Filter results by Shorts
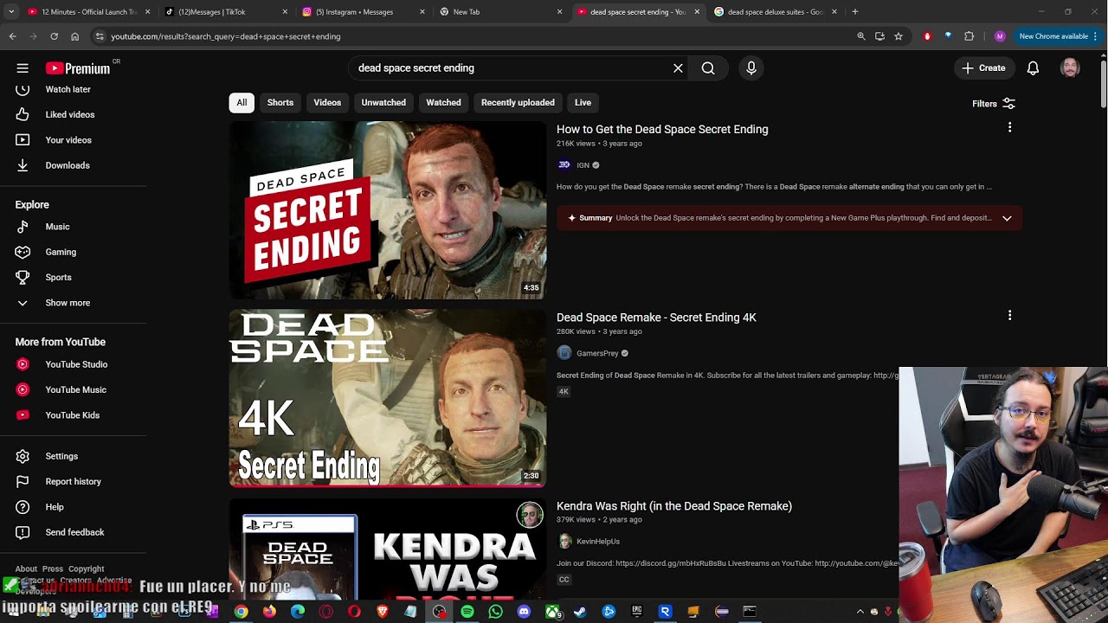Screen dimensions: 1108x623 280,103
